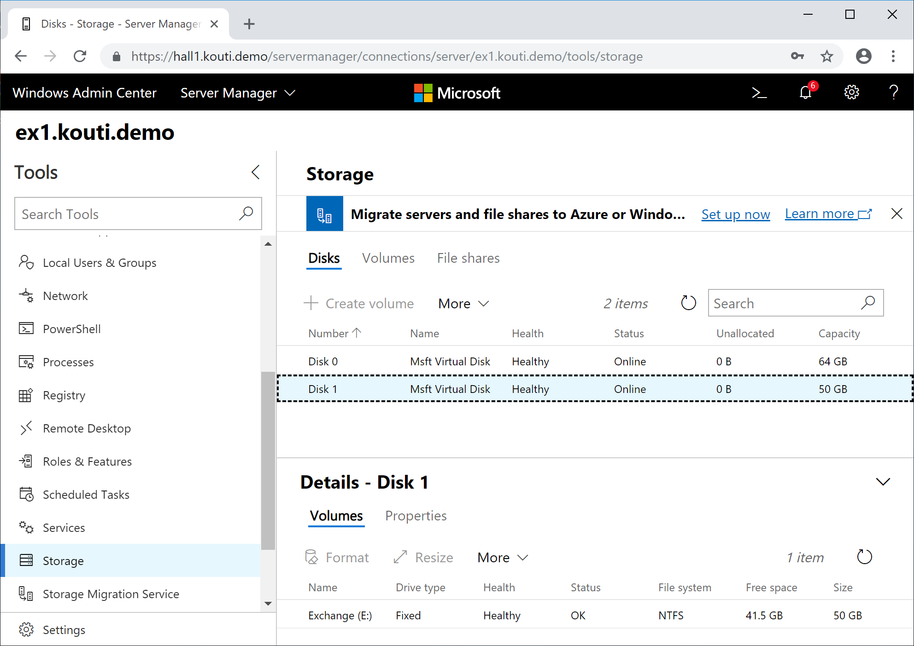
Task: Open the Scheduled Tasks tool
Action: [x=86, y=495]
